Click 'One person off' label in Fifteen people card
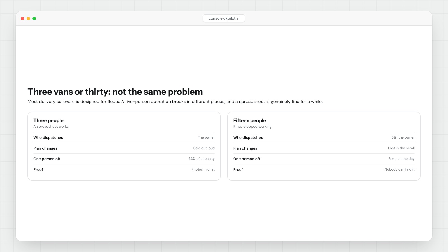 click(x=247, y=159)
